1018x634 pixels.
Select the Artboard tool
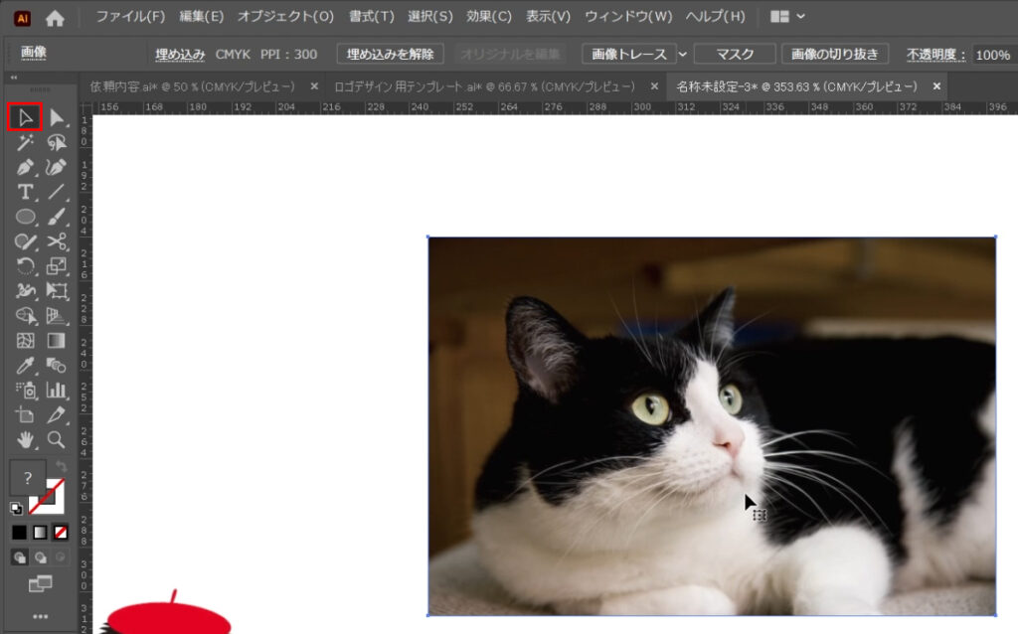[25, 414]
